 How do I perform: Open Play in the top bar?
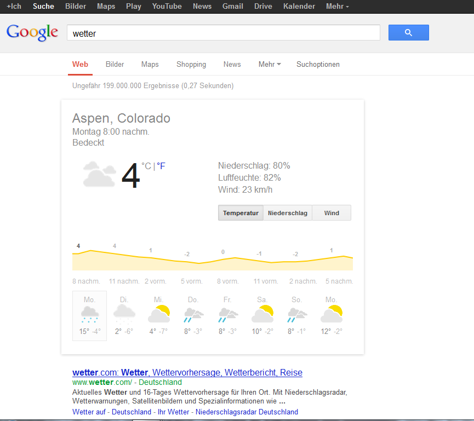tap(134, 7)
